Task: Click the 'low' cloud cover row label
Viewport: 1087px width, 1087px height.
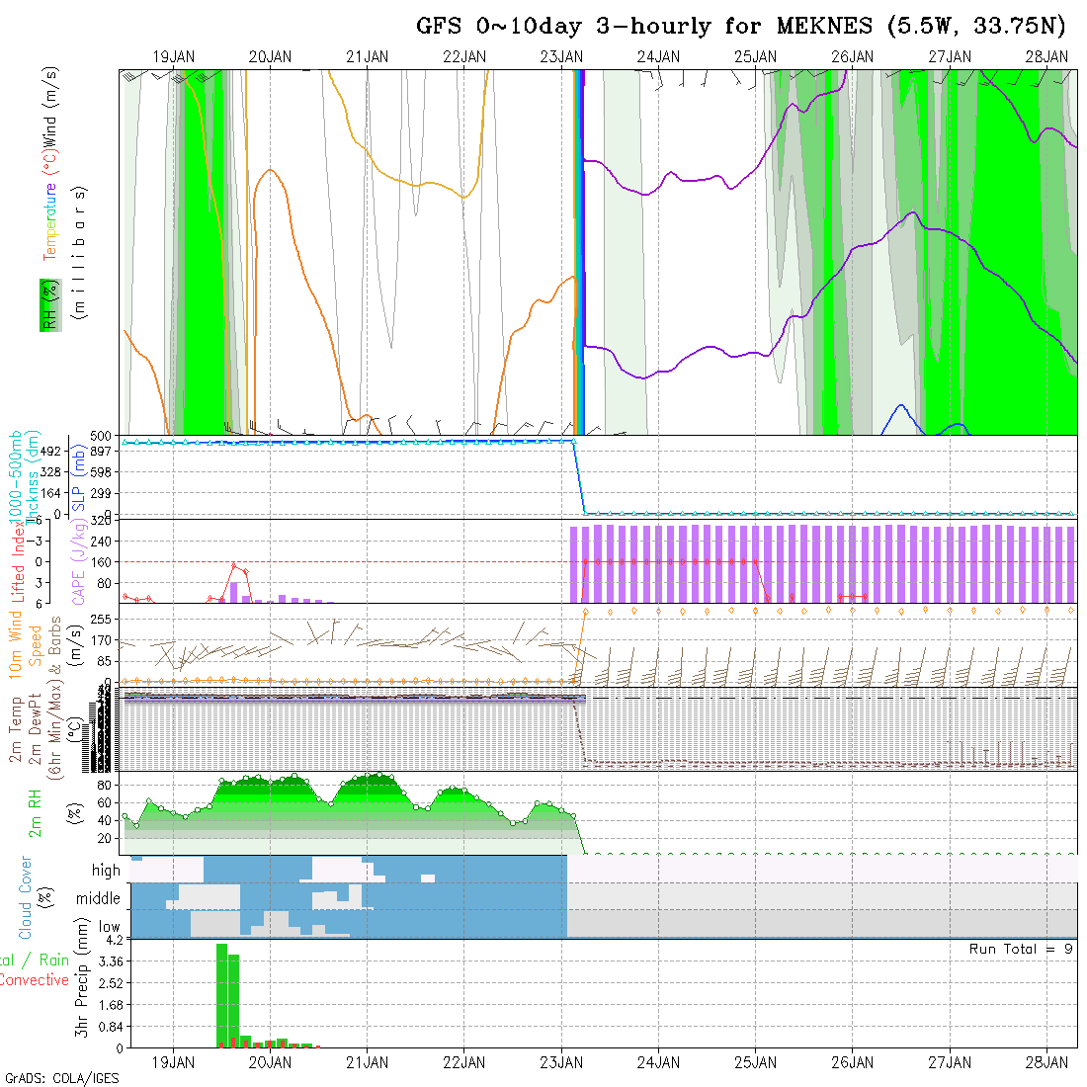Action: tap(109, 927)
